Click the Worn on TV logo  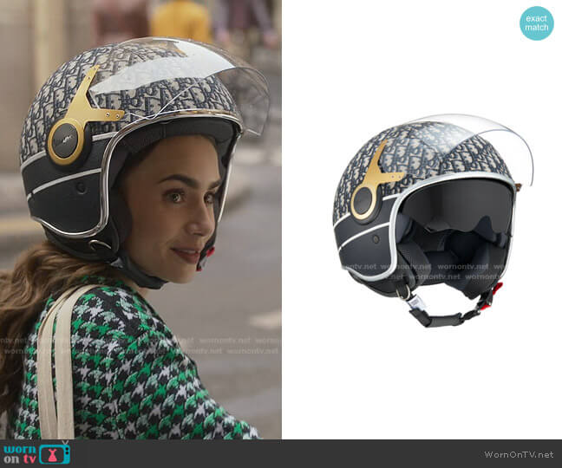coord(36,453)
